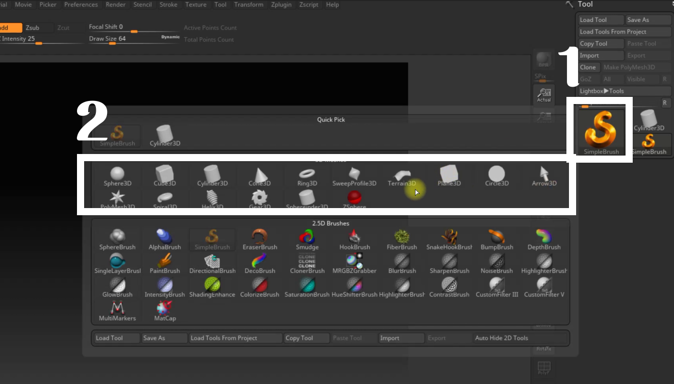Click the Active Points Count readout

point(210,28)
